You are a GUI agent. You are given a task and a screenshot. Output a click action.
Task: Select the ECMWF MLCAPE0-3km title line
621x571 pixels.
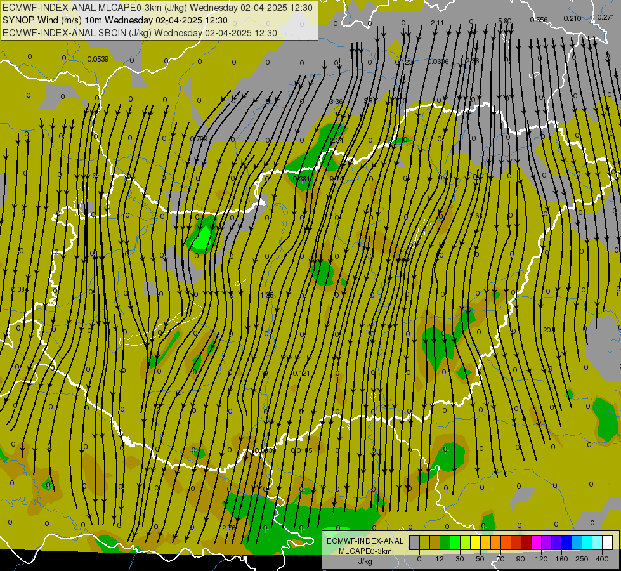[157, 8]
